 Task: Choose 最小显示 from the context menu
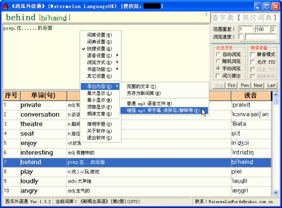(101, 100)
